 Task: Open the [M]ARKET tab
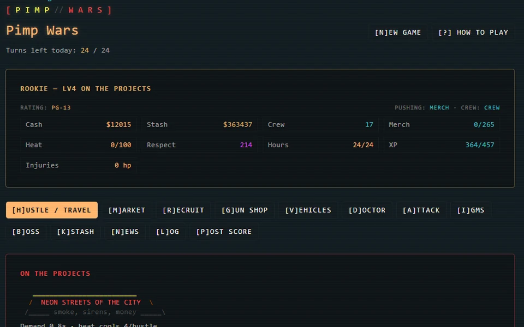coord(127,210)
